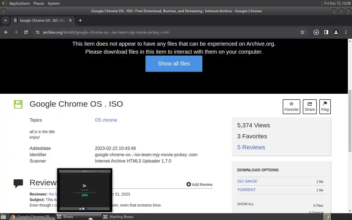Screen dimensions: 352x220
Task: Open the OS chrome topic link
Action: [x=106, y=120]
